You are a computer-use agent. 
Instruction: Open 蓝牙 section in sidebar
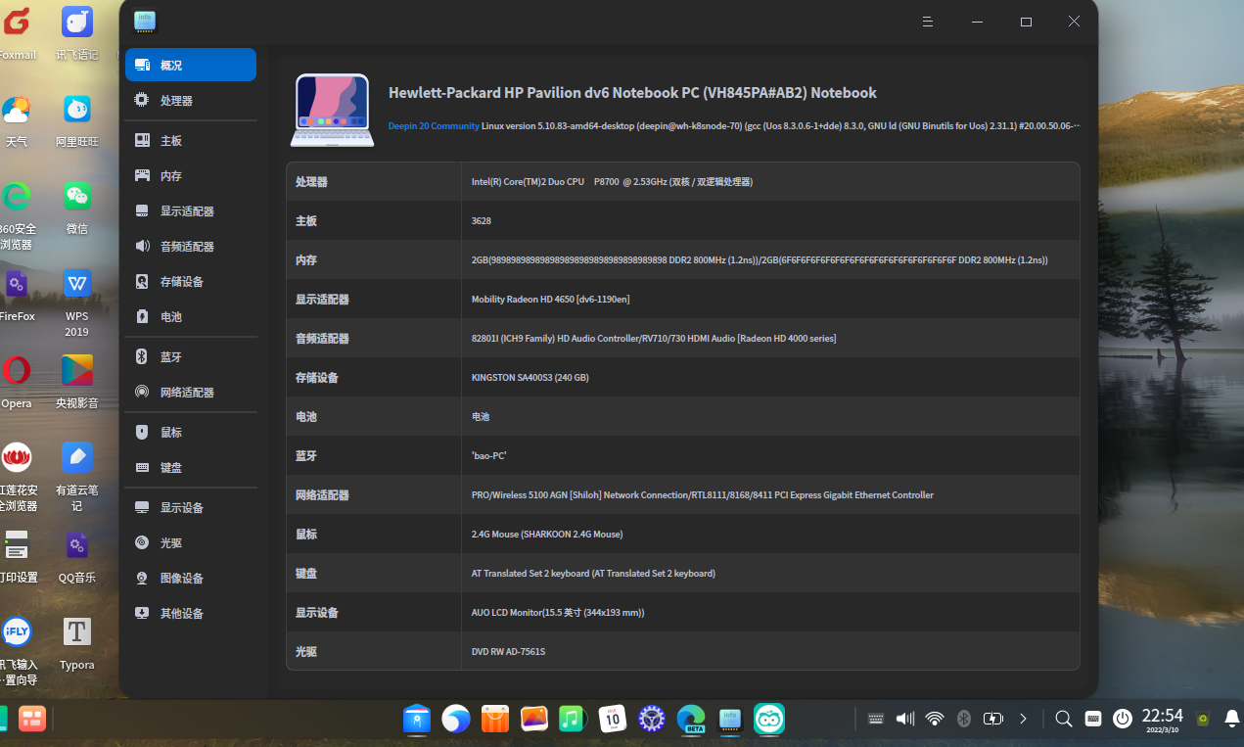(191, 356)
